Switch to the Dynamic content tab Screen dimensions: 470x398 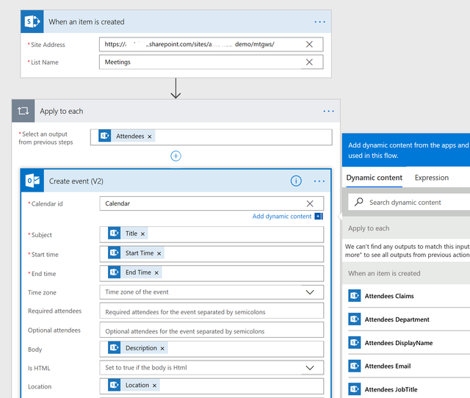(374, 178)
